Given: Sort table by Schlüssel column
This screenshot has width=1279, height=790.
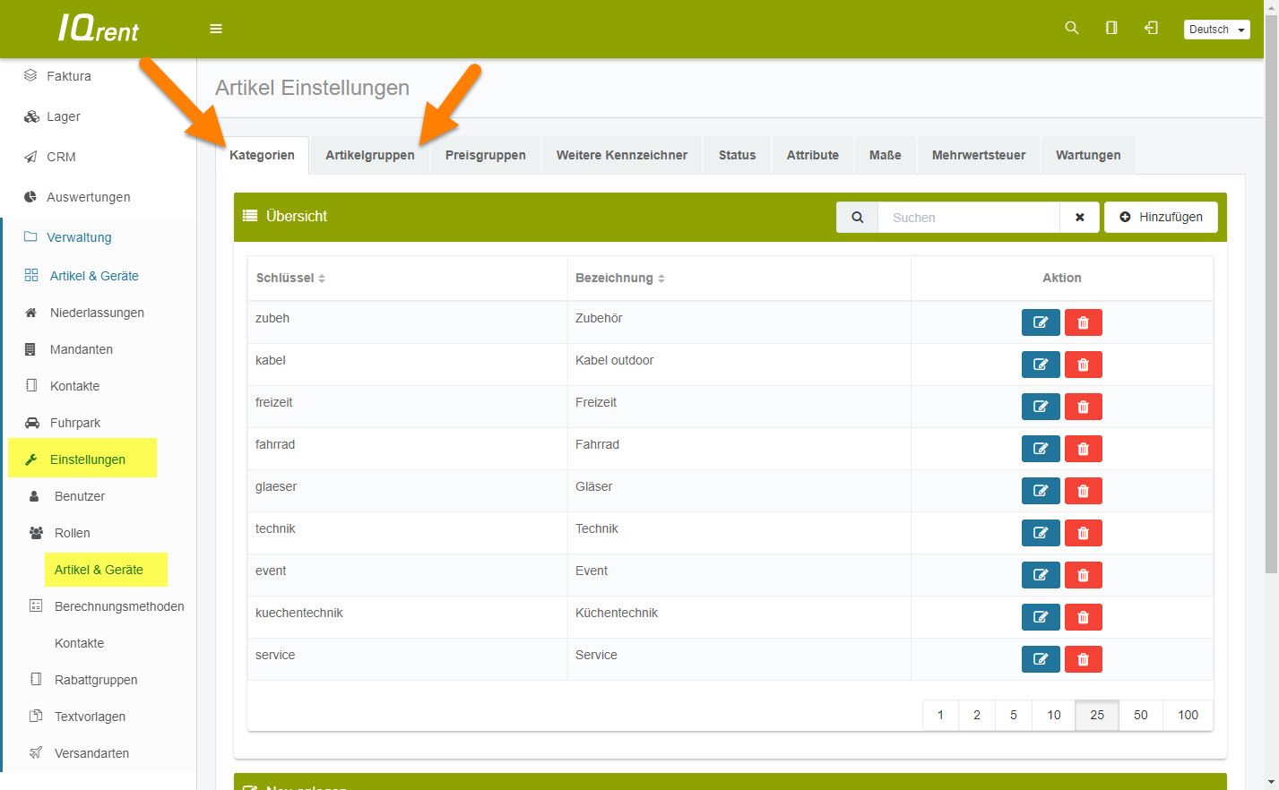Looking at the screenshot, I should tap(290, 279).
